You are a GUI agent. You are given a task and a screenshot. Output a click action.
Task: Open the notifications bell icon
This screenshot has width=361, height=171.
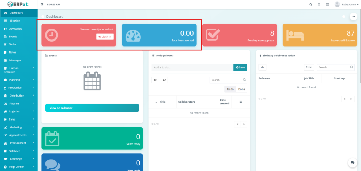(319, 4)
